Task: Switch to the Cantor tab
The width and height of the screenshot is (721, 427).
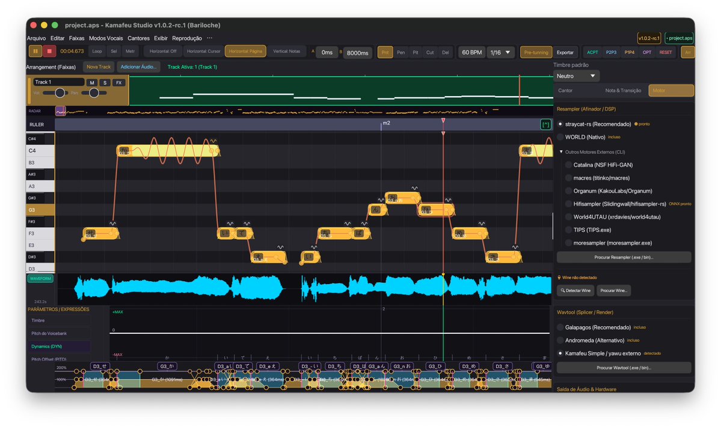Action: 565,91
